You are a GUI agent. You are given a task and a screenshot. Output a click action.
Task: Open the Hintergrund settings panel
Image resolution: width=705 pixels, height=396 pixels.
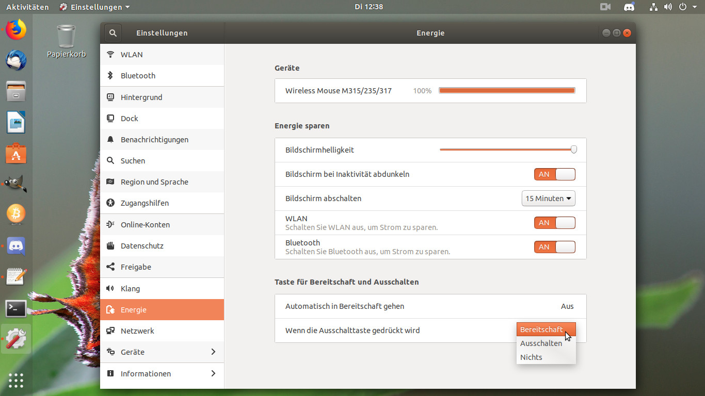coord(162,97)
